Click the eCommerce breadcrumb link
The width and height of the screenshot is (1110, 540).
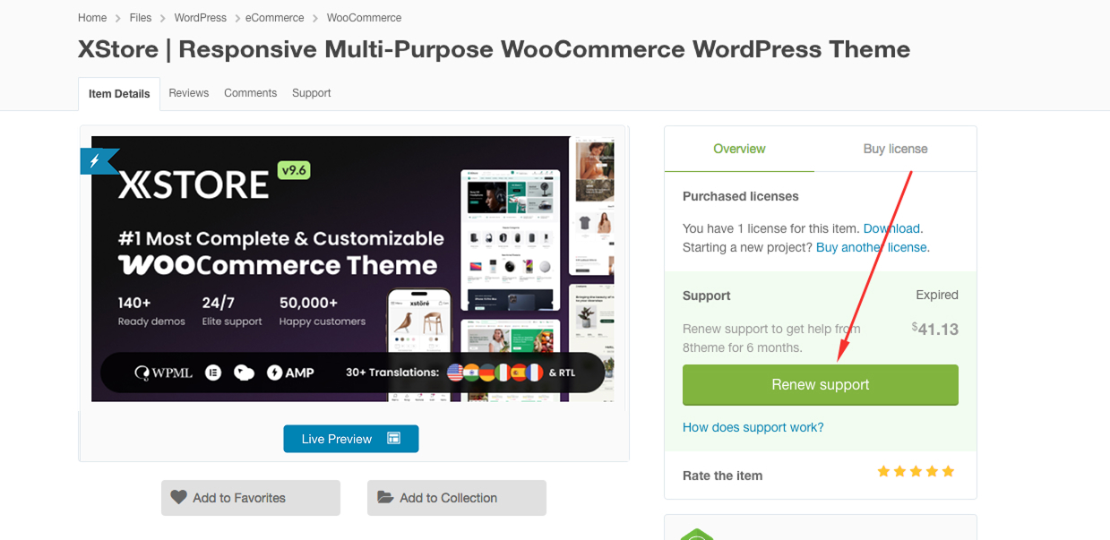[275, 18]
